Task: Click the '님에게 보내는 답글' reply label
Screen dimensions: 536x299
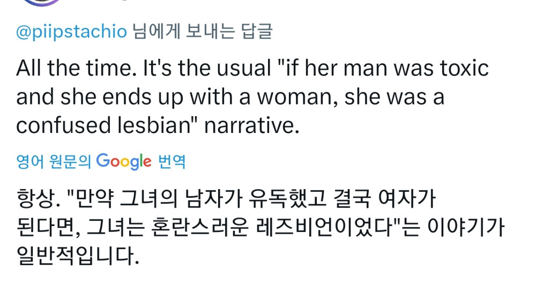Action: [x=202, y=32]
